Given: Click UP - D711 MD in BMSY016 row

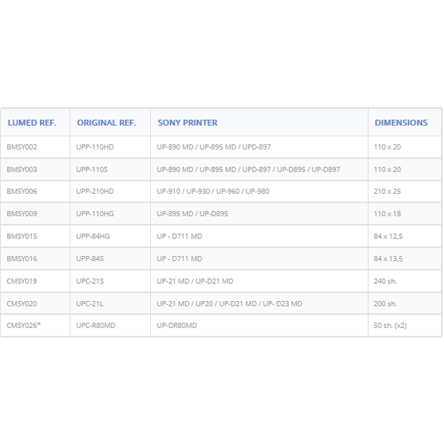Looking at the screenshot, I should tap(179, 258).
